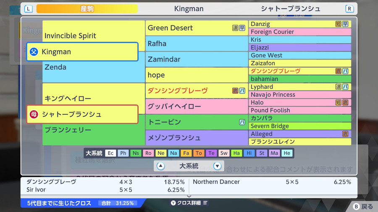Click the 底 factor icon on Alleged

(x=345, y=134)
